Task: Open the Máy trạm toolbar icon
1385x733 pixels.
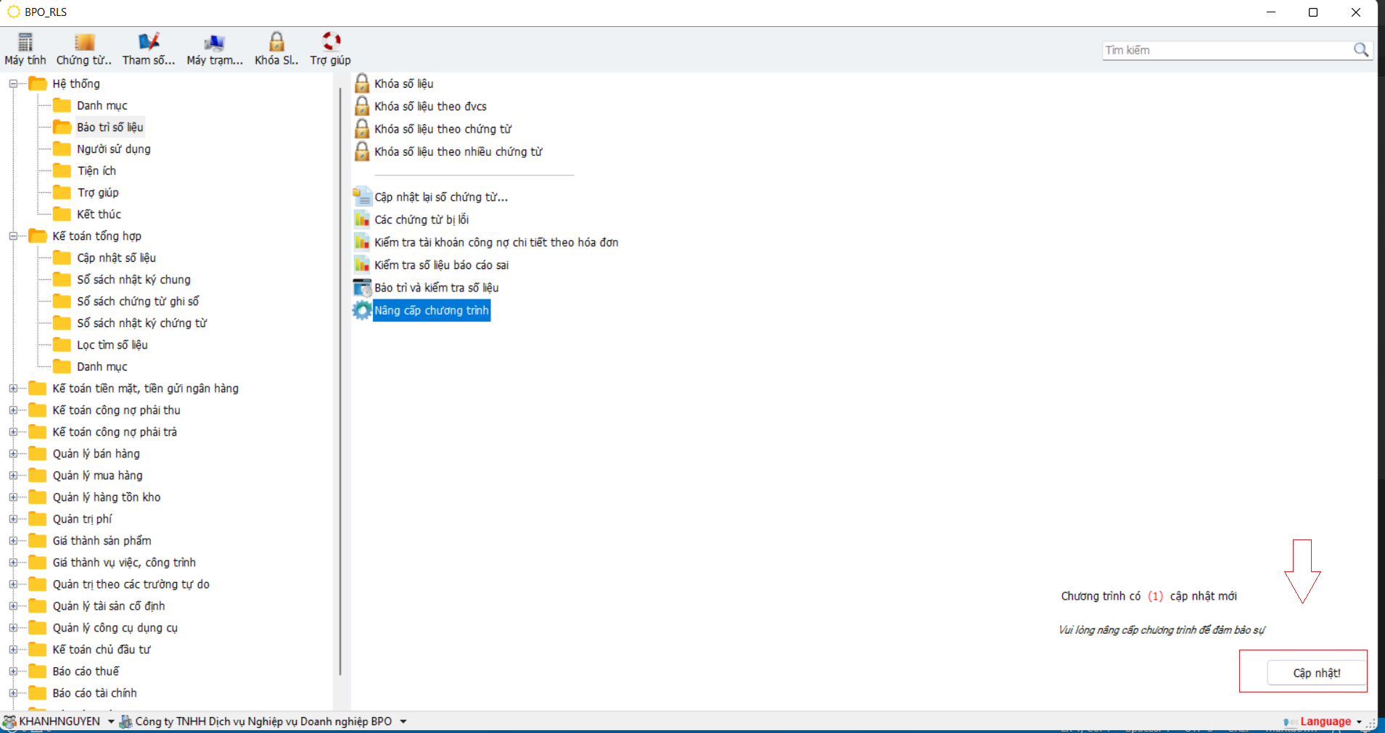Action: (214, 42)
